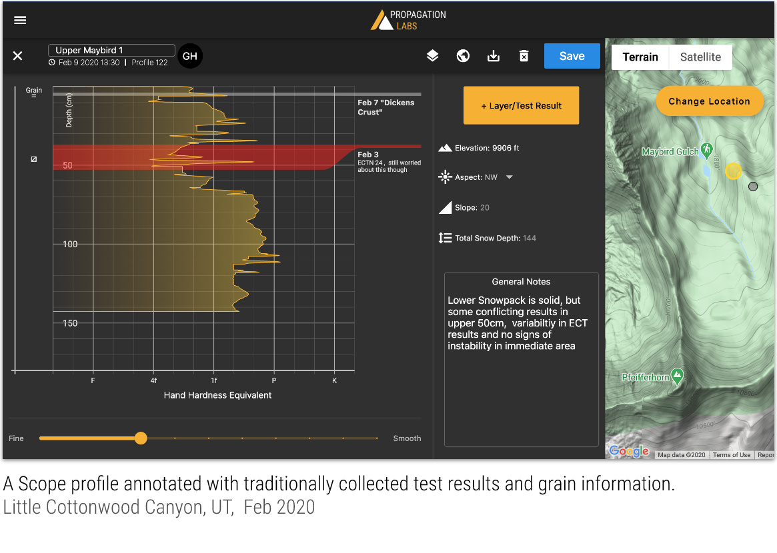Viewport: 777px width, 553px height.
Task: Select the Feb 3 ECTN 24 annotation
Action: click(389, 162)
